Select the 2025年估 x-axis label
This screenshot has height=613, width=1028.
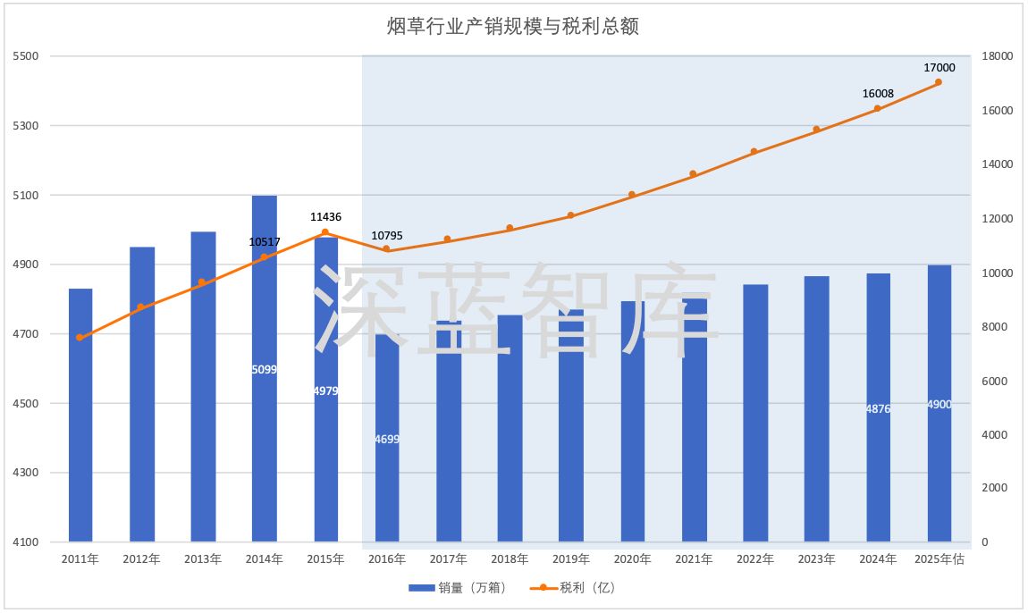click(x=940, y=559)
